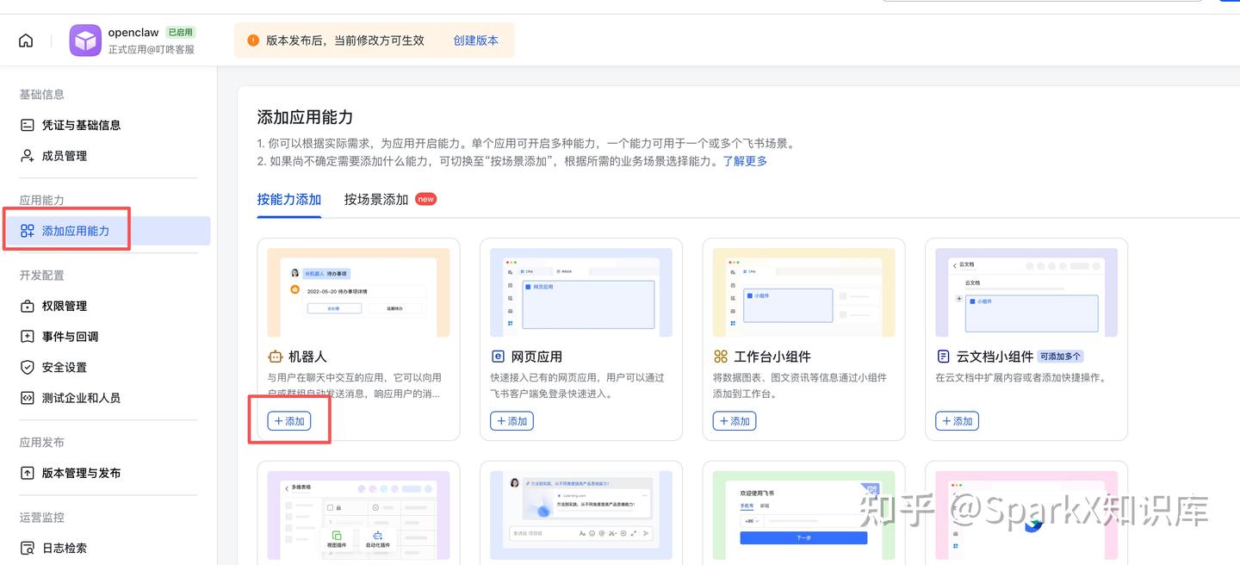This screenshot has height=565, width=1240.
Task: Click the 添加应用能力 grid-plus icon
Action: 28,231
